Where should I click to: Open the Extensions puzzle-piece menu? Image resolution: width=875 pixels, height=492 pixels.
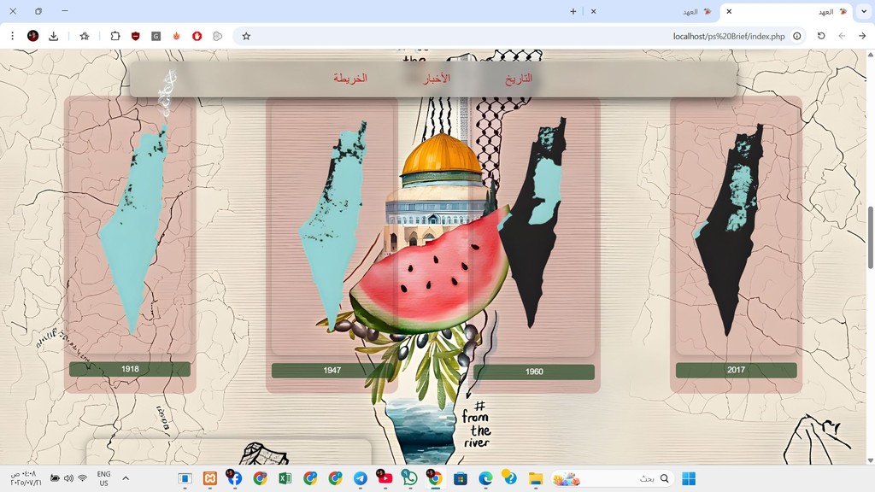coord(115,36)
